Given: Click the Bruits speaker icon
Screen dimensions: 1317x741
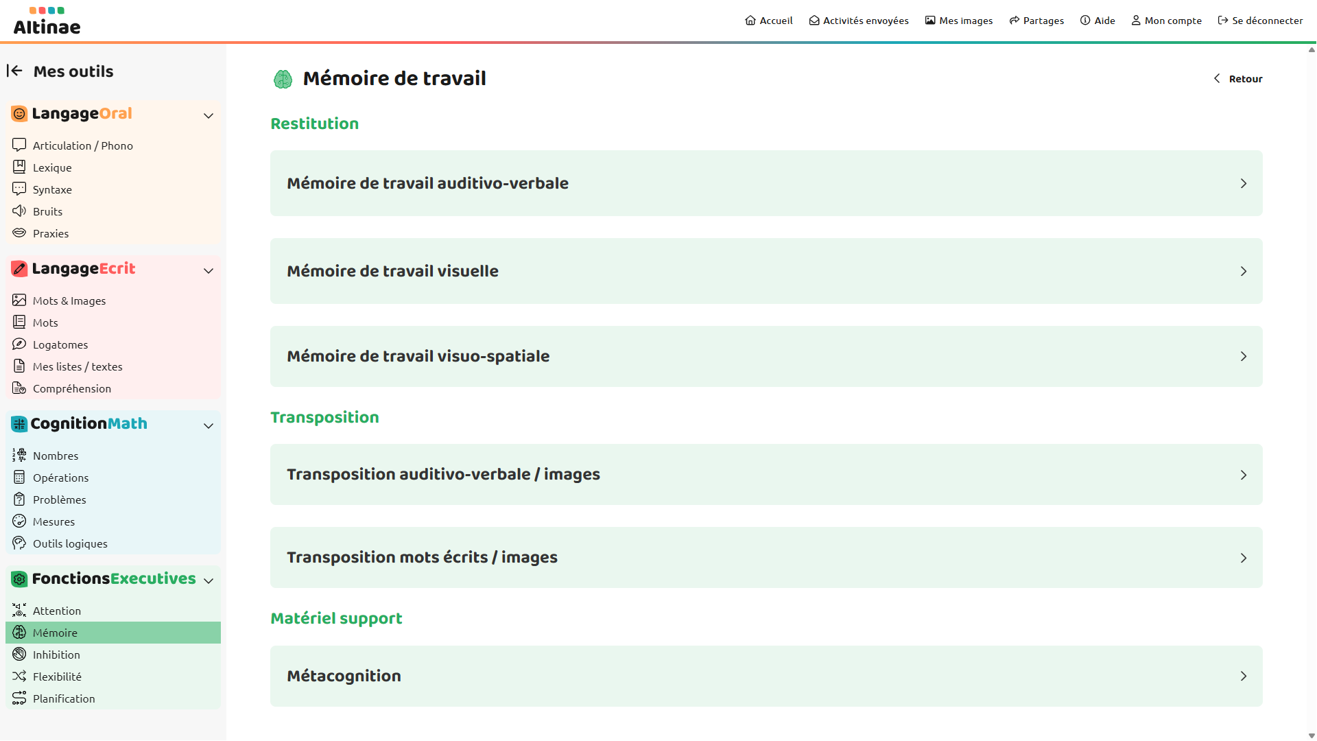Looking at the screenshot, I should tap(19, 211).
